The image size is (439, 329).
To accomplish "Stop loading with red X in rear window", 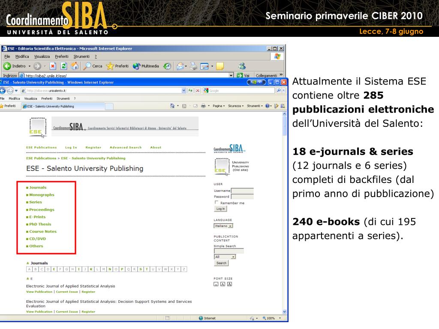I will [53, 66].
